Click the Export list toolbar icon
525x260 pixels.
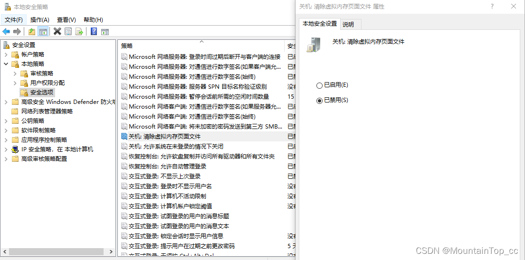79,32
